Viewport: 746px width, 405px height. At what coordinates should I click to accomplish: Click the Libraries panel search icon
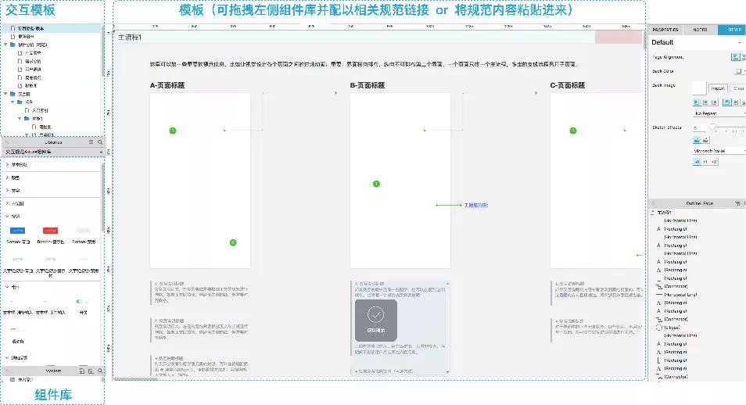pyautogui.click(x=99, y=142)
